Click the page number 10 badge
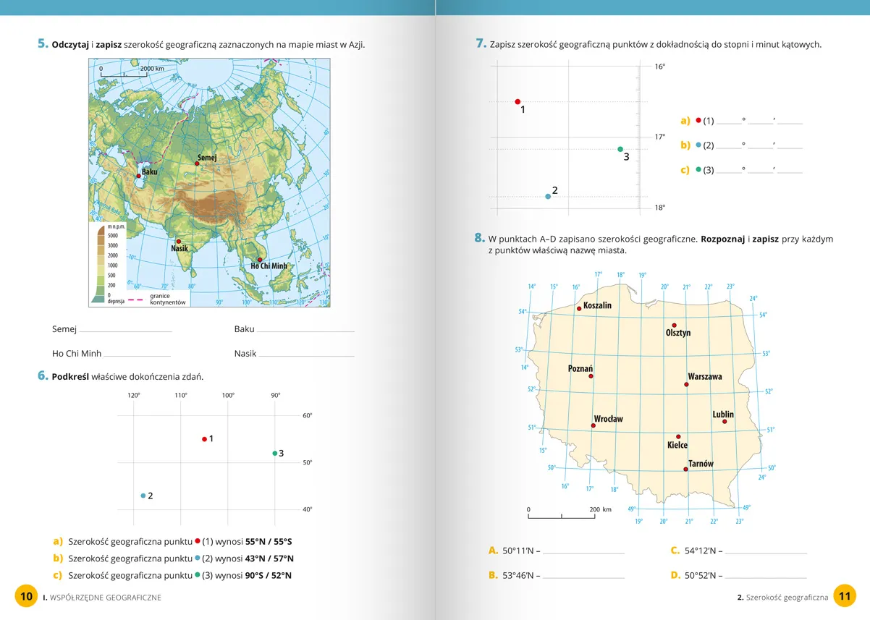Image resolution: width=870 pixels, height=620 pixels. 26,596
